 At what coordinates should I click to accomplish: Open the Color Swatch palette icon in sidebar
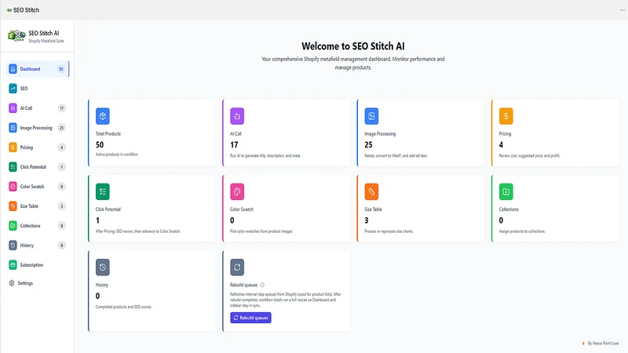[x=13, y=187]
